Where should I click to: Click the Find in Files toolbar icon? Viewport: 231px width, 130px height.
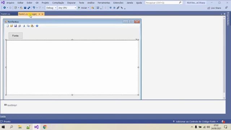93,8
